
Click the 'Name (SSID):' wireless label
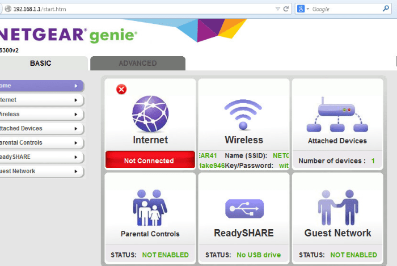coord(246,155)
